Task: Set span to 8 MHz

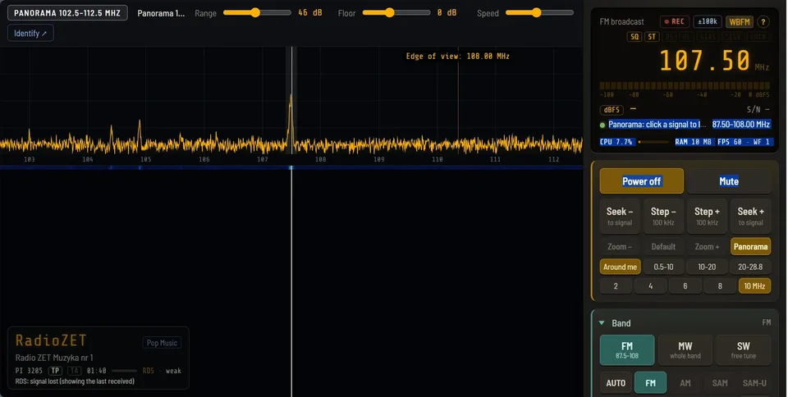Action: point(720,286)
